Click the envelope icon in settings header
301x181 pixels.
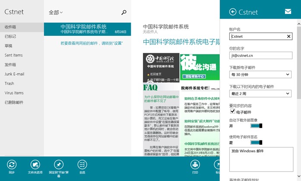(x=288, y=12)
